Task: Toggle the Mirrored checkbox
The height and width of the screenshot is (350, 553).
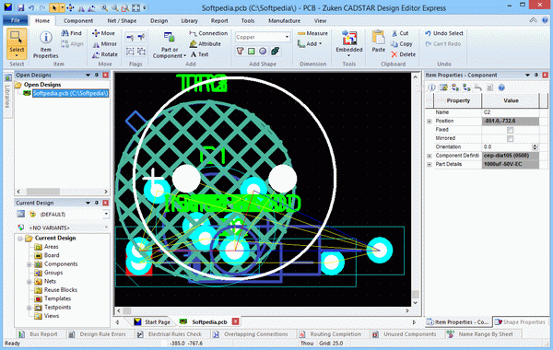Action: click(510, 138)
